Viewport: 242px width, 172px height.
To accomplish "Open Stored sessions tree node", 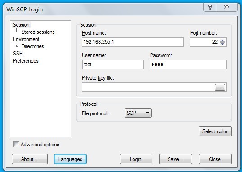I will pos(38,32).
